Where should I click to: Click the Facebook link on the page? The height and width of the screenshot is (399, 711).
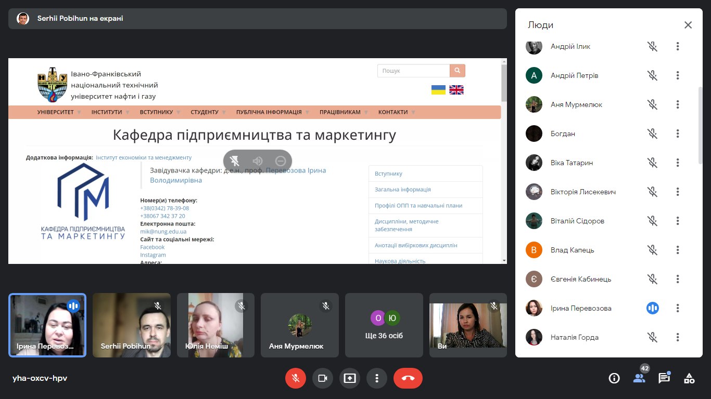pyautogui.click(x=152, y=247)
